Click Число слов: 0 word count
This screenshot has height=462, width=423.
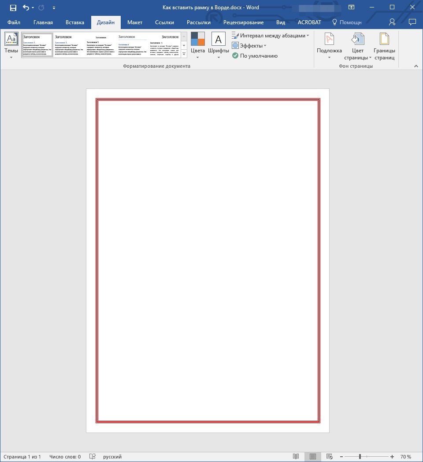(x=65, y=457)
